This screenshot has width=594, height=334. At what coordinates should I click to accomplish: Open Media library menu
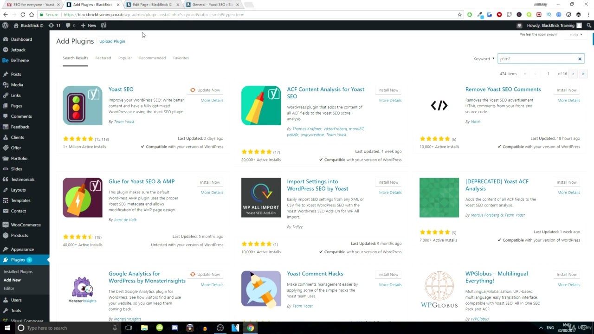[17, 85]
